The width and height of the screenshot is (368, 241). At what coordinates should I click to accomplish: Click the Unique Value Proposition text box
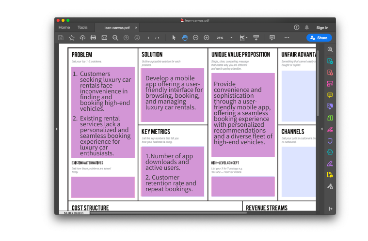(243, 115)
